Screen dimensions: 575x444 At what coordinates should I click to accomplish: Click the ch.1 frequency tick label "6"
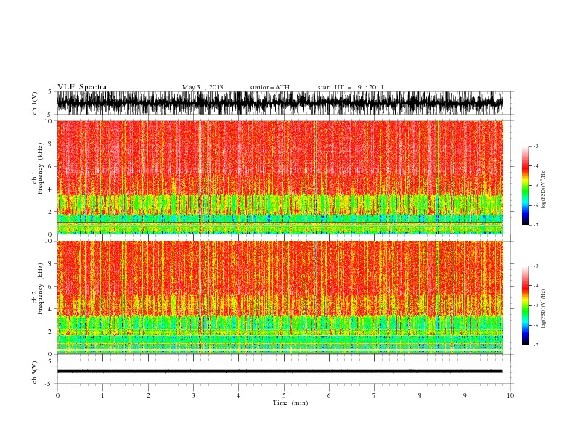click(50, 167)
